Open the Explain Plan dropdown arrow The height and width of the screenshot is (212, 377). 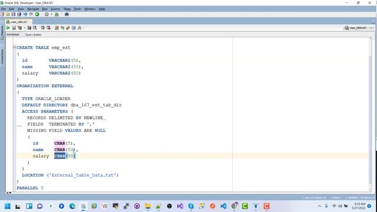coord(24,28)
